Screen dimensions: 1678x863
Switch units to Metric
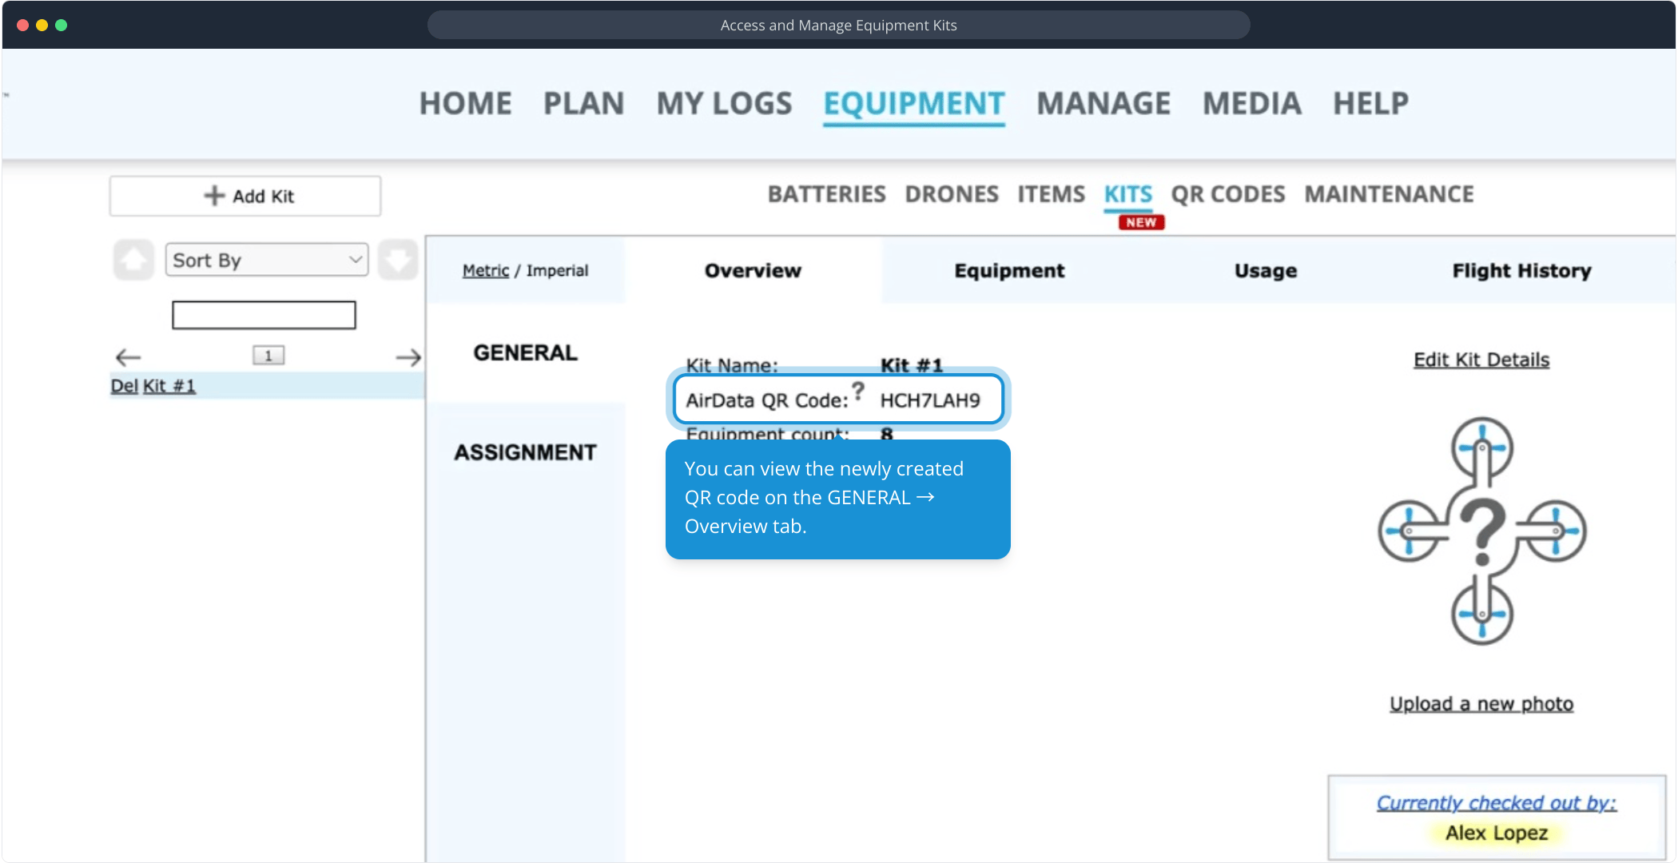click(485, 271)
